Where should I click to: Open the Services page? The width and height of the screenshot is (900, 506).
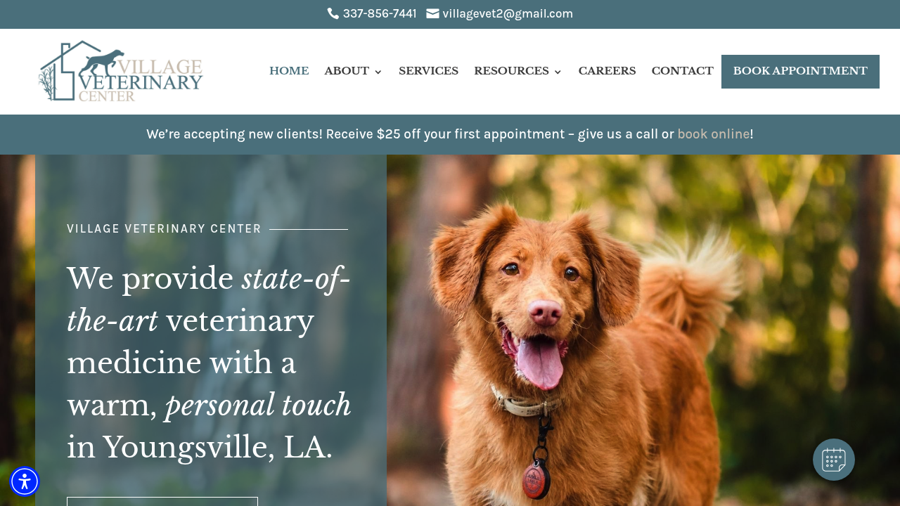tap(428, 71)
